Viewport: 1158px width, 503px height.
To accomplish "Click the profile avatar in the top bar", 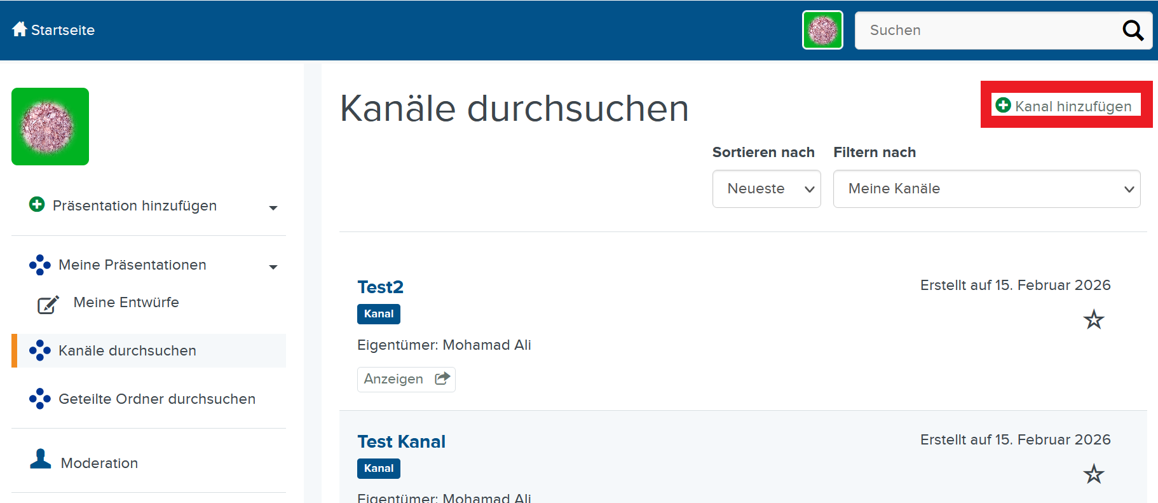I will [822, 29].
